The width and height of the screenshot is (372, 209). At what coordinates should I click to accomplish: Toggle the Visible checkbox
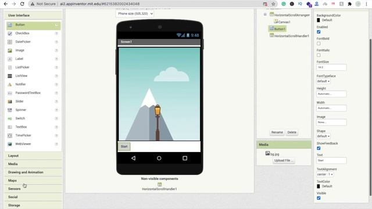point(319,198)
